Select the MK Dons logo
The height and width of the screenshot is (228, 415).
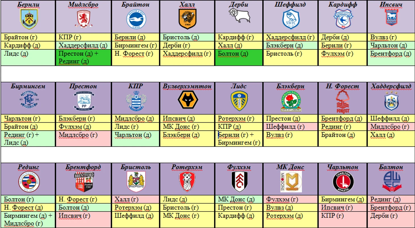pos(291,182)
